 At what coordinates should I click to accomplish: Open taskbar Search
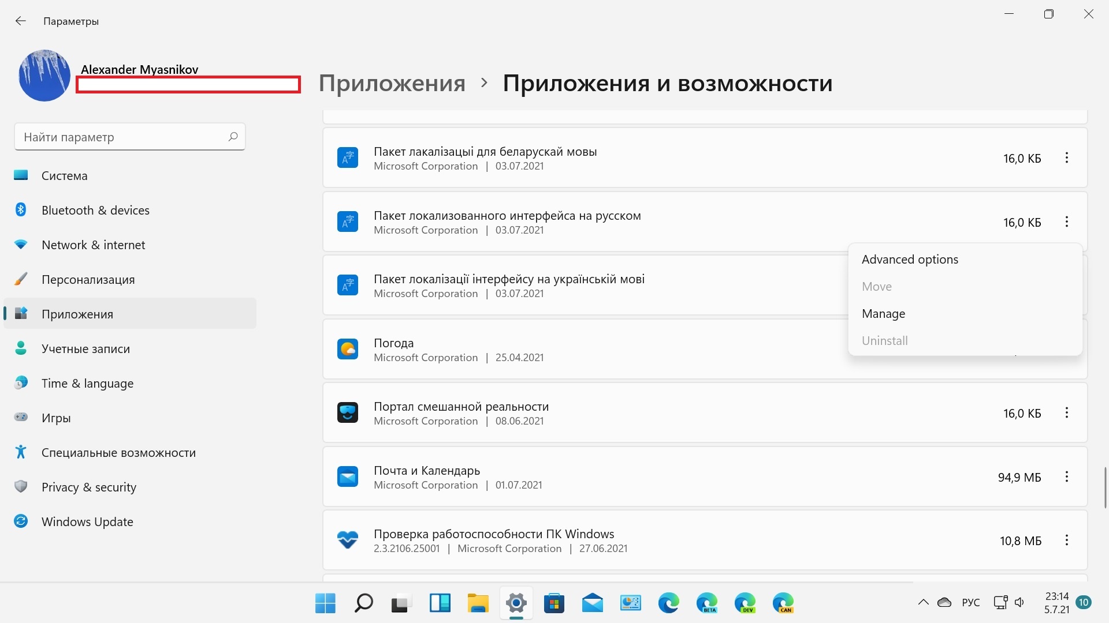[363, 603]
